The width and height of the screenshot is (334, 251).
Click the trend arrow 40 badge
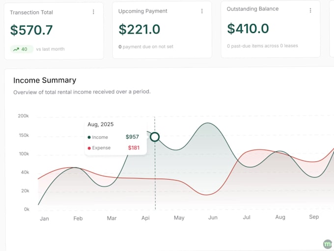tap(22, 49)
